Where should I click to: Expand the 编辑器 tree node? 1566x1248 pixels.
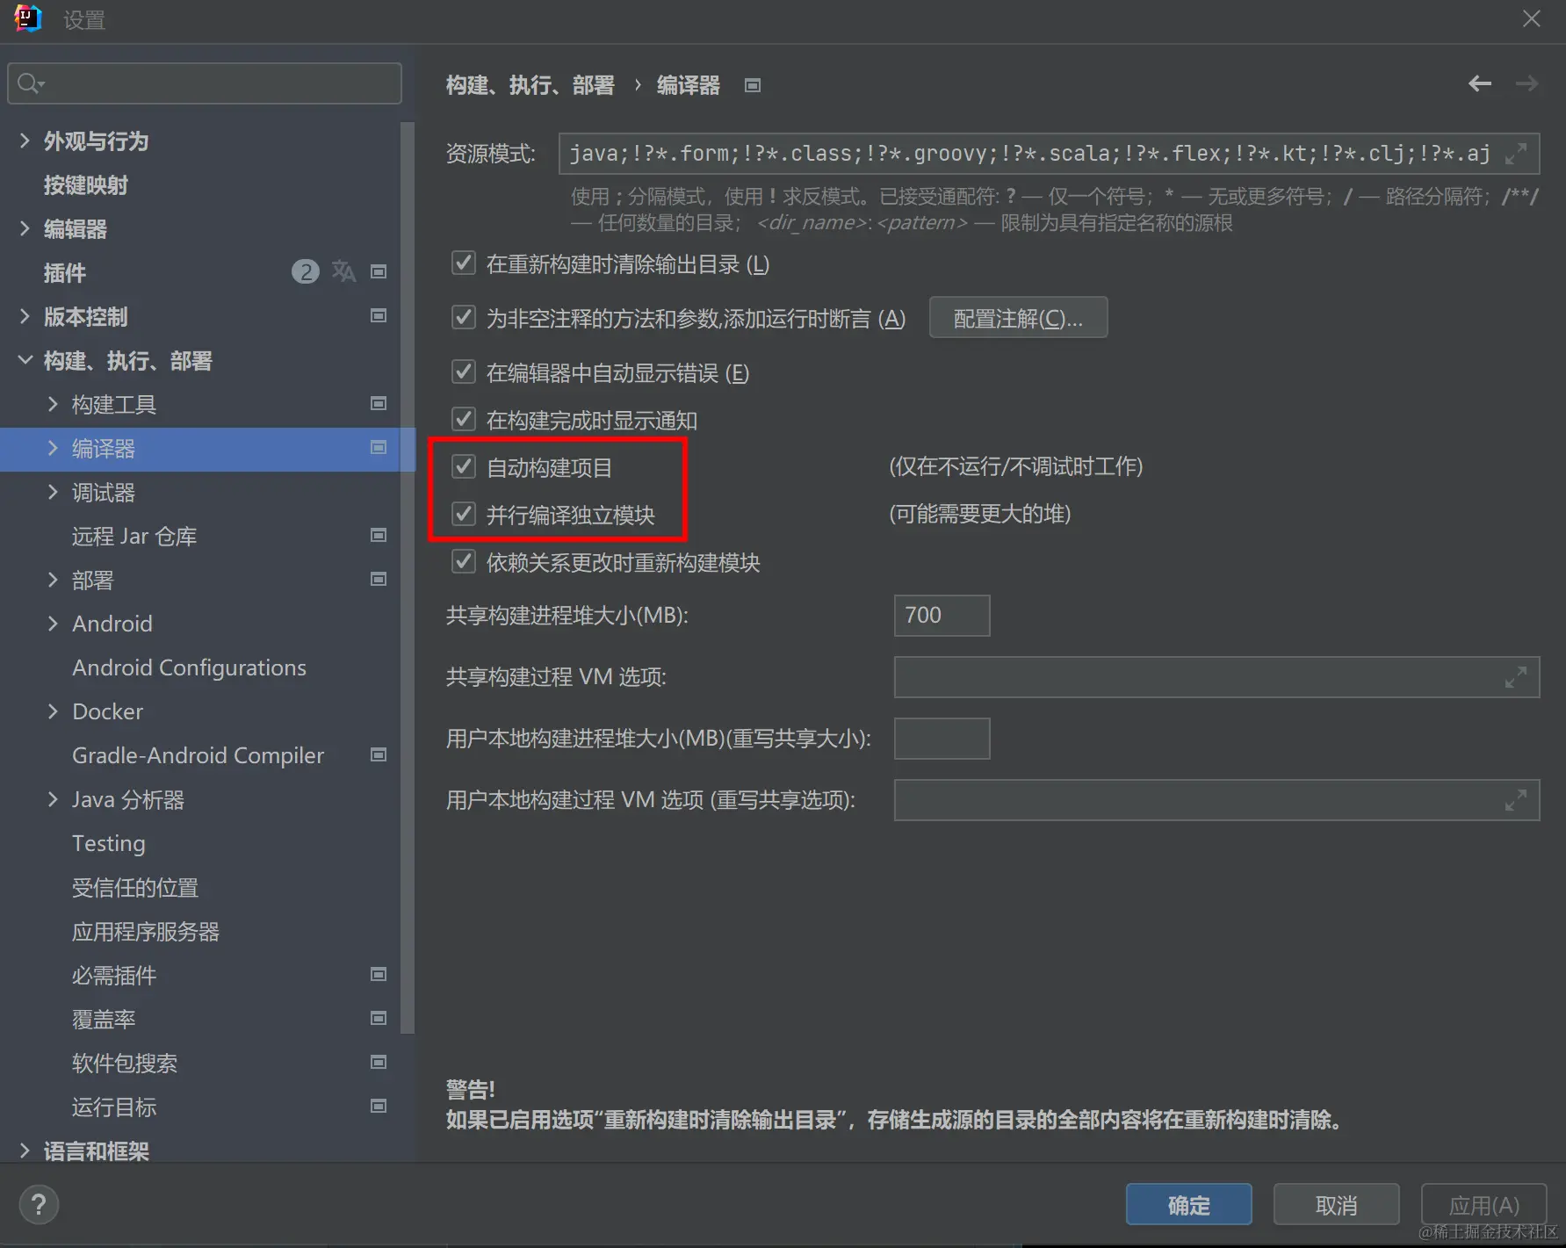click(x=25, y=228)
